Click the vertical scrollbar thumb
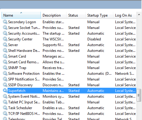 [139, 95]
